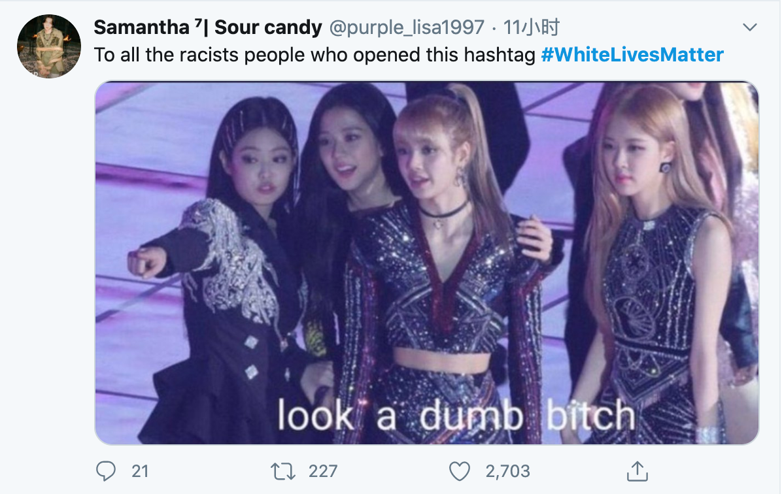
Task: Click the display name Samantha ⁷| Sour candy
Action: tap(208, 27)
